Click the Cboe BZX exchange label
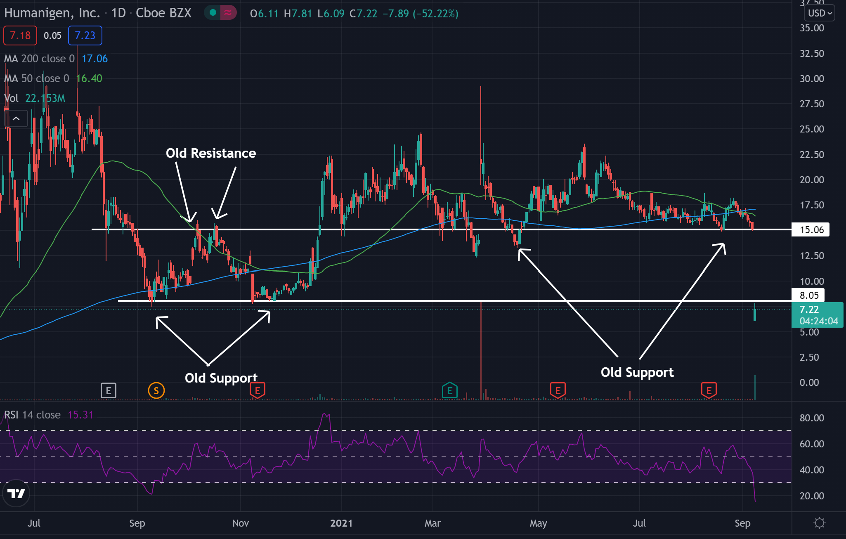The image size is (846, 539). [164, 13]
